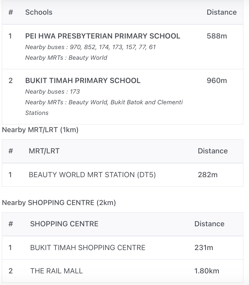Click the MRT/LRT column header
The width and height of the screenshot is (249, 285).
tap(44, 151)
